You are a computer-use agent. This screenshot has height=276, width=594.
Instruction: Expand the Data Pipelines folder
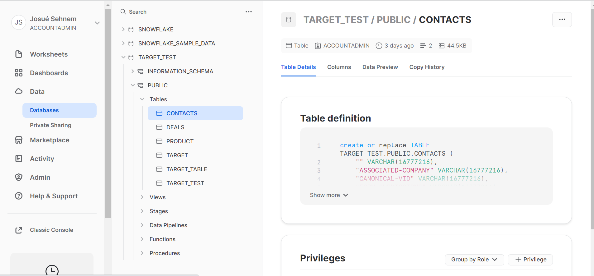pyautogui.click(x=142, y=225)
